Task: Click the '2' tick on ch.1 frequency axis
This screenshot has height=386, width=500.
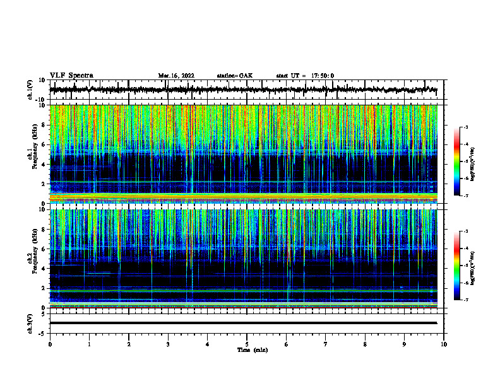Action: click(x=44, y=184)
